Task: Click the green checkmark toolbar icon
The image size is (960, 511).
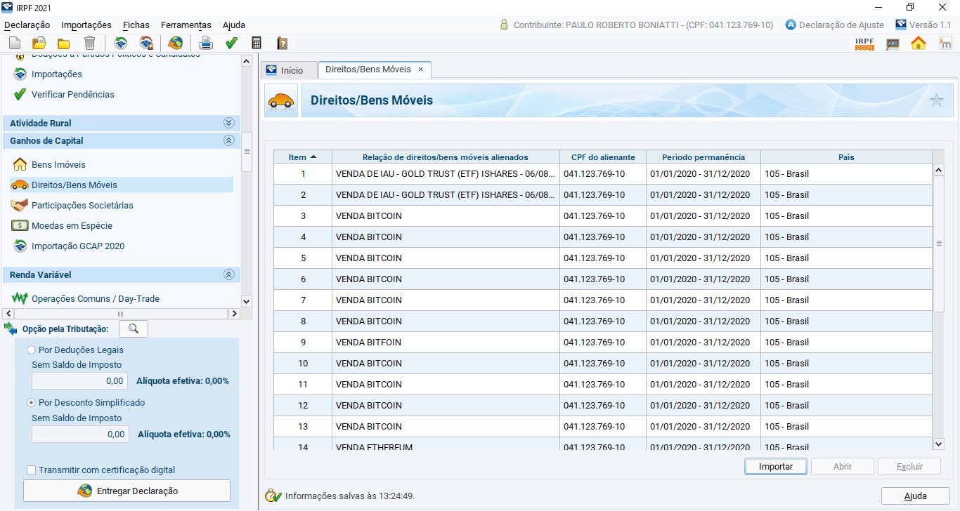Action: tap(231, 43)
